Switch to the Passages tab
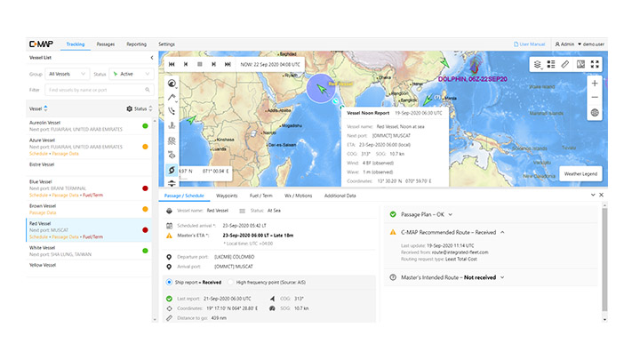640x360 pixels. pos(105,44)
